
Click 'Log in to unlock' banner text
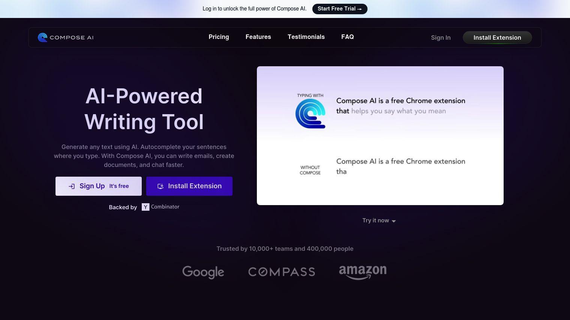(255, 9)
